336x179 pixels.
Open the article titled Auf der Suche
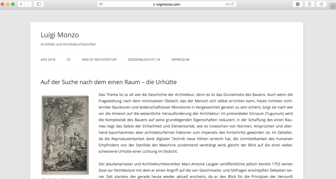[x=108, y=82]
